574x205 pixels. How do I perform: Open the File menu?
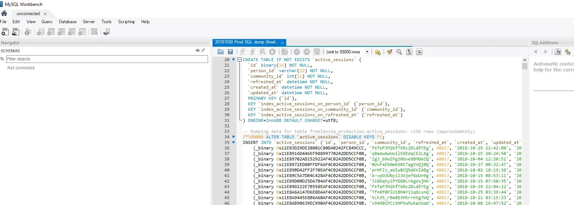click(x=3, y=22)
